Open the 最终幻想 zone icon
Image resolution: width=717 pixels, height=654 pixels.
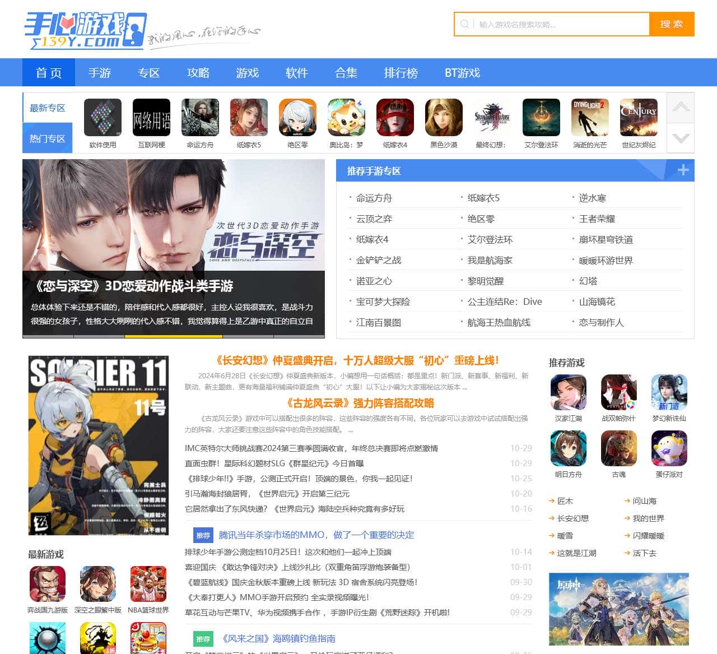coord(492,118)
